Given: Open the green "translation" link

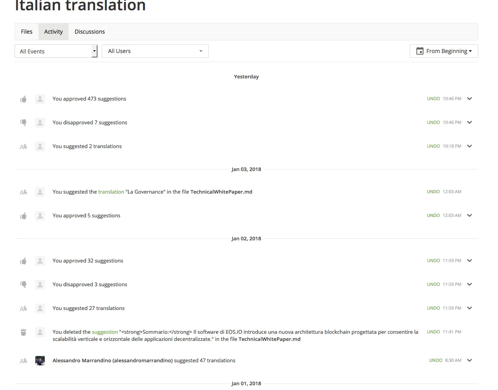Looking at the screenshot, I should point(111,192).
